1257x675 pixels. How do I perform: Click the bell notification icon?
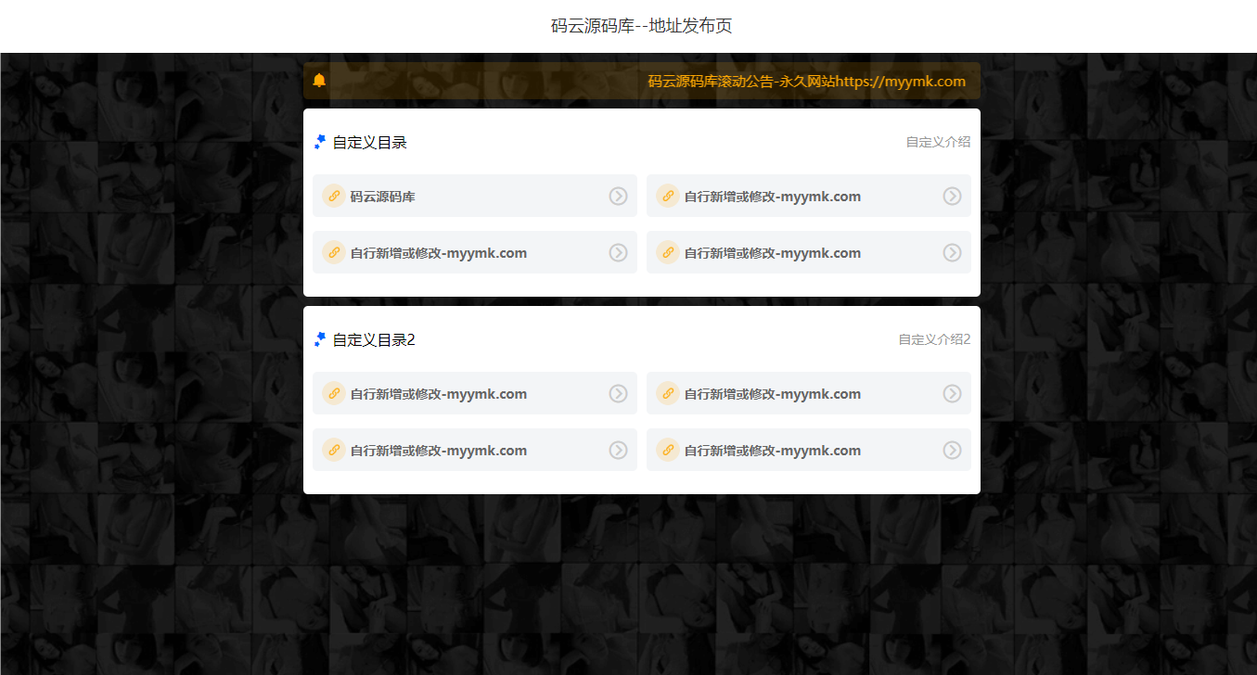[x=320, y=81]
